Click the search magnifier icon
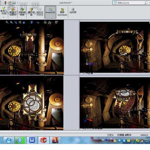The height and width of the screenshot is (150, 150). 146,3
